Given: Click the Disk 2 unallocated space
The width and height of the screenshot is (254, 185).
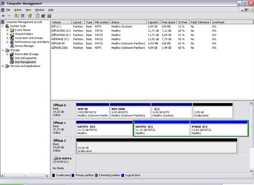Looking at the screenshot, I should [157, 146].
